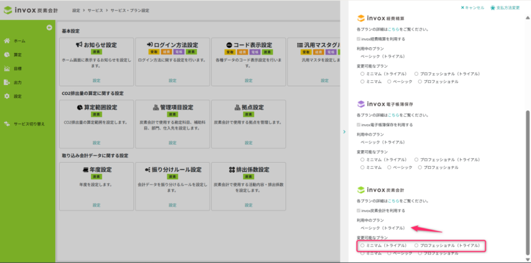This screenshot has height=263, width=531.
Task: Open 設定 link on 振り分けルール設定 card
Action: (x=173, y=205)
